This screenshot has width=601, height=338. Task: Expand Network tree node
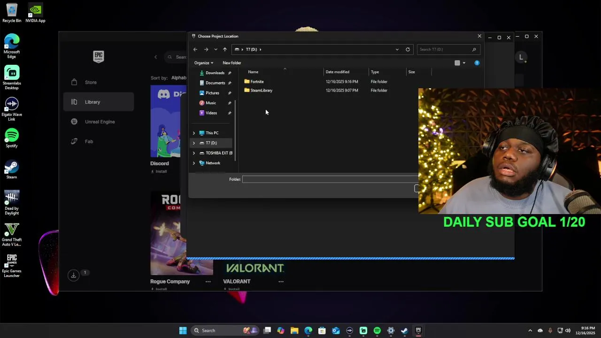[x=194, y=163]
